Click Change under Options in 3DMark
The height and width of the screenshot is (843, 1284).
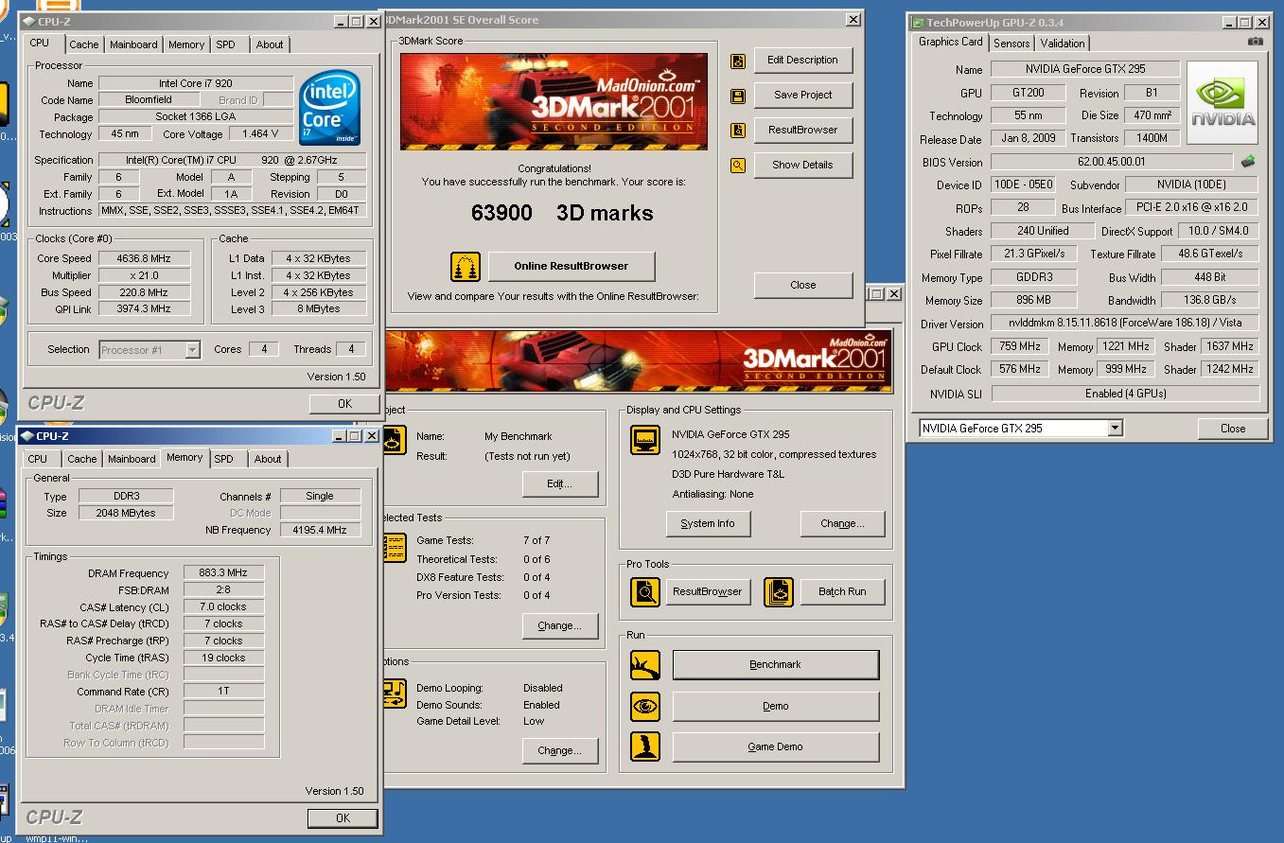[560, 751]
